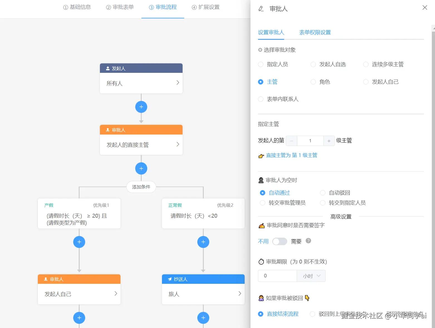Viewport: 435px width, 328px height.
Task: Select 指定人员 approver option
Action: tap(273, 64)
